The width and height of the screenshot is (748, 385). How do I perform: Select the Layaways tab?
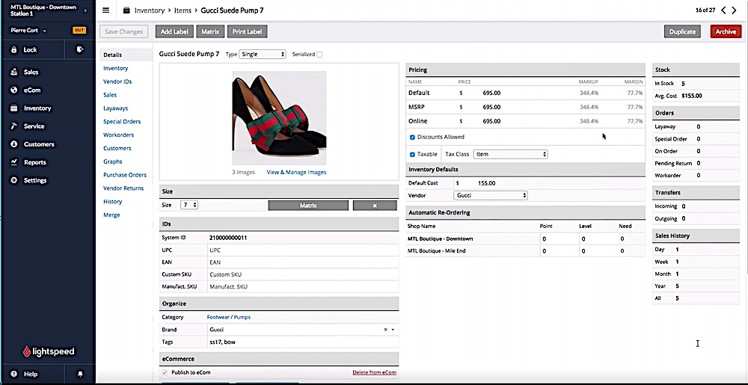[x=115, y=108]
